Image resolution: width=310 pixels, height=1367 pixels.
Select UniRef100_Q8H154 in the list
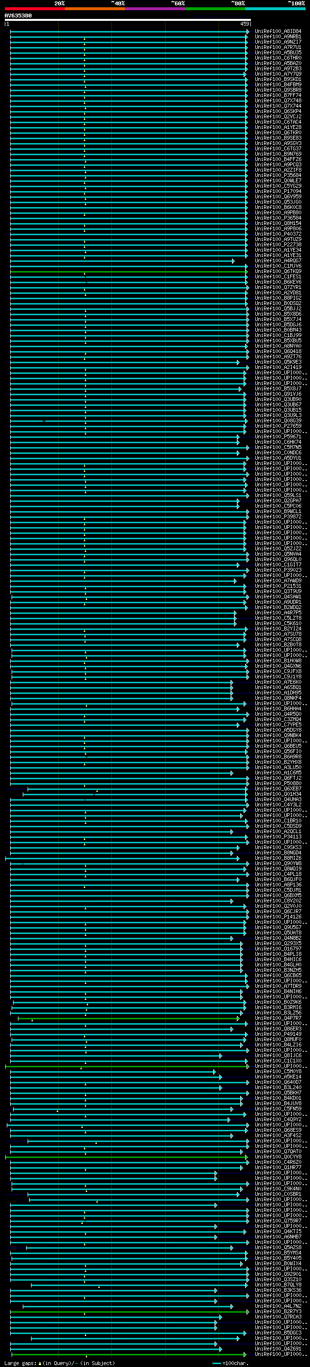point(278,224)
